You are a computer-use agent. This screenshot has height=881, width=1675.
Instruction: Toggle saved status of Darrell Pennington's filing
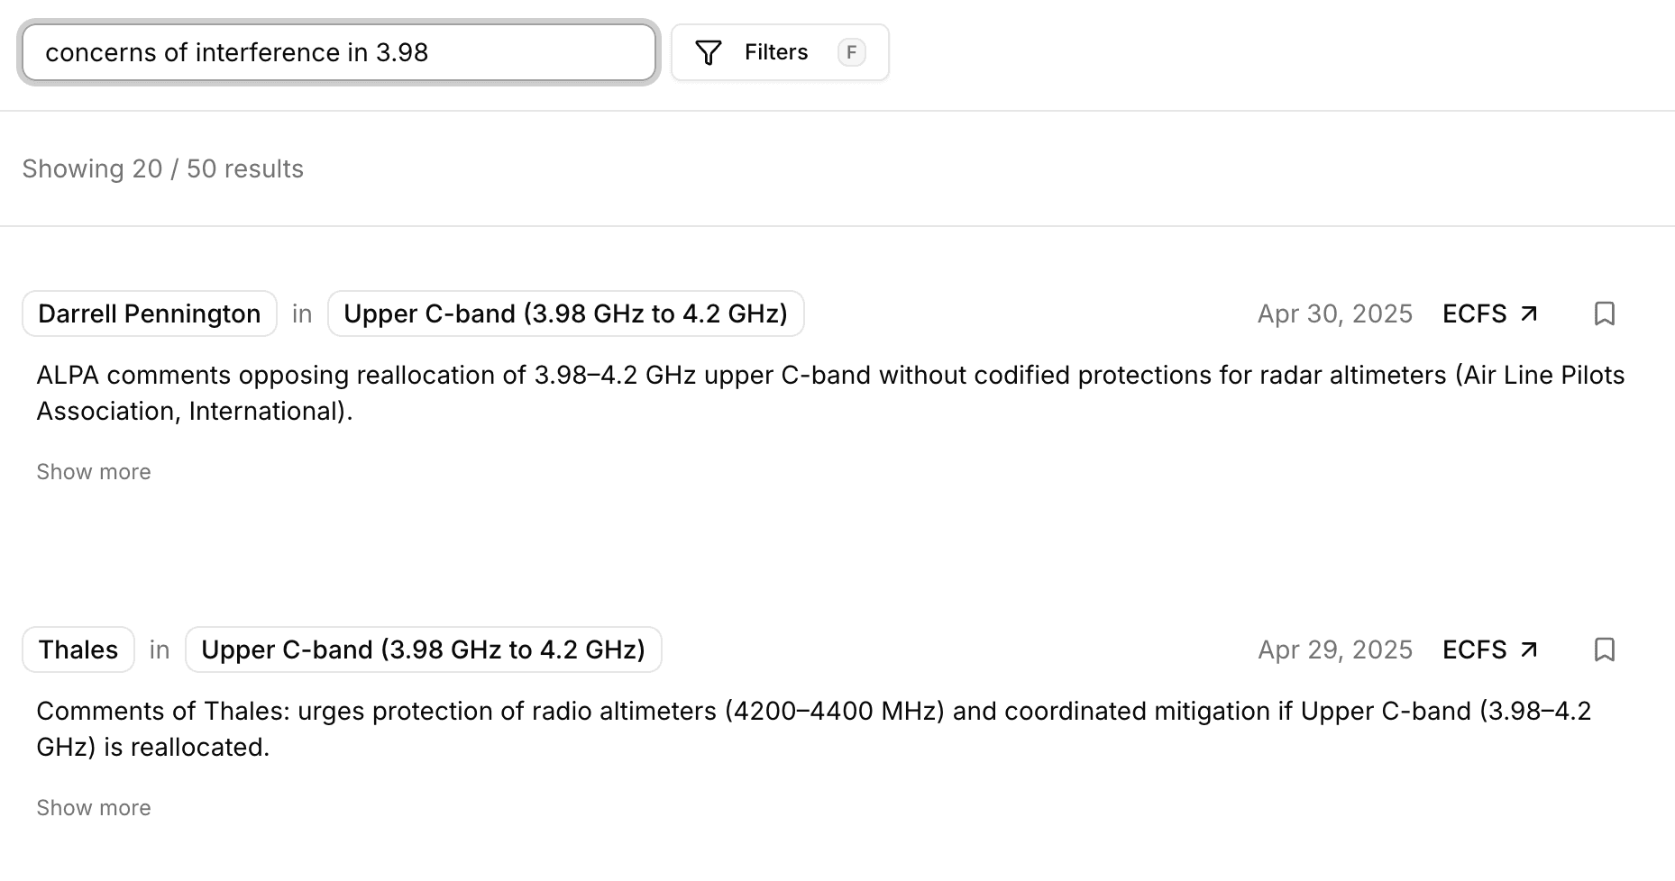click(1606, 313)
